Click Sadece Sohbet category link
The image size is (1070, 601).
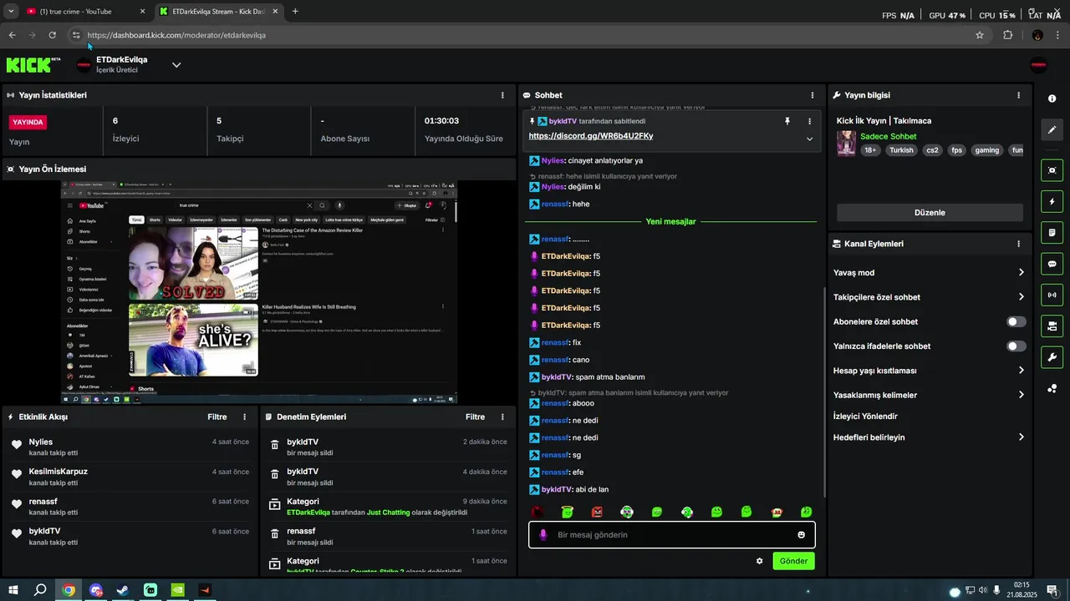tap(889, 136)
